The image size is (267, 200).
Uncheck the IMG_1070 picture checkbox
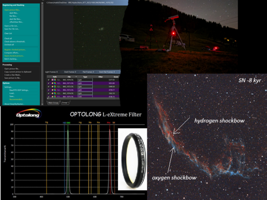[49, 80]
